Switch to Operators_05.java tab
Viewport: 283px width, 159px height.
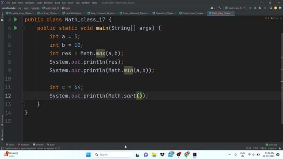(164, 13)
